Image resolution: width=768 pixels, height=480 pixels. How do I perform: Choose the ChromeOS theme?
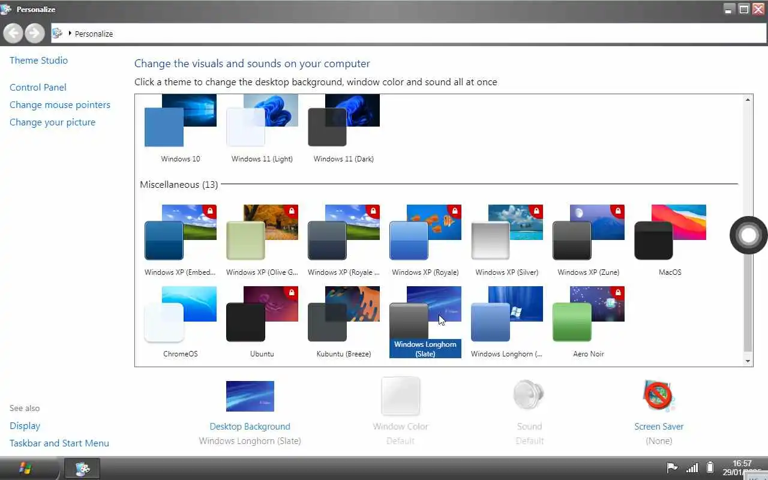(x=181, y=322)
